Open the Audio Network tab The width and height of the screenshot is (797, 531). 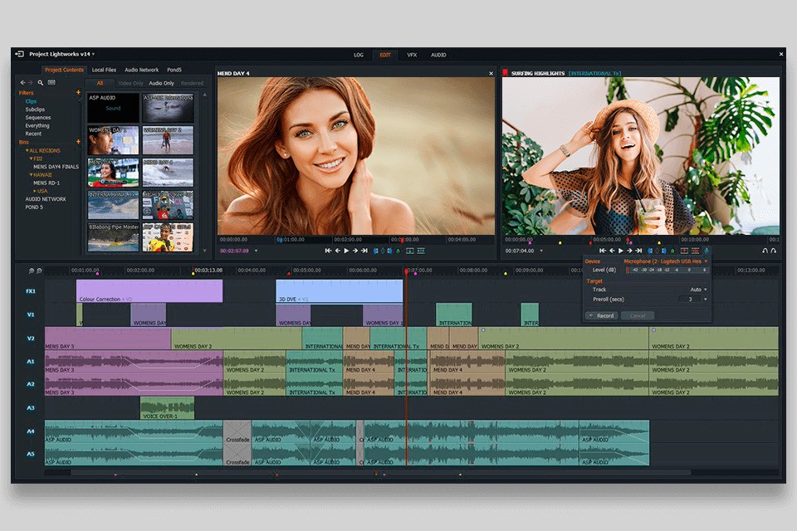(141, 70)
